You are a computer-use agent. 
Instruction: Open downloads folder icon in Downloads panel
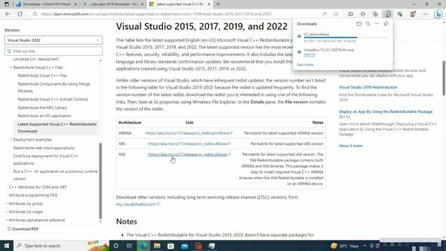click(x=359, y=24)
